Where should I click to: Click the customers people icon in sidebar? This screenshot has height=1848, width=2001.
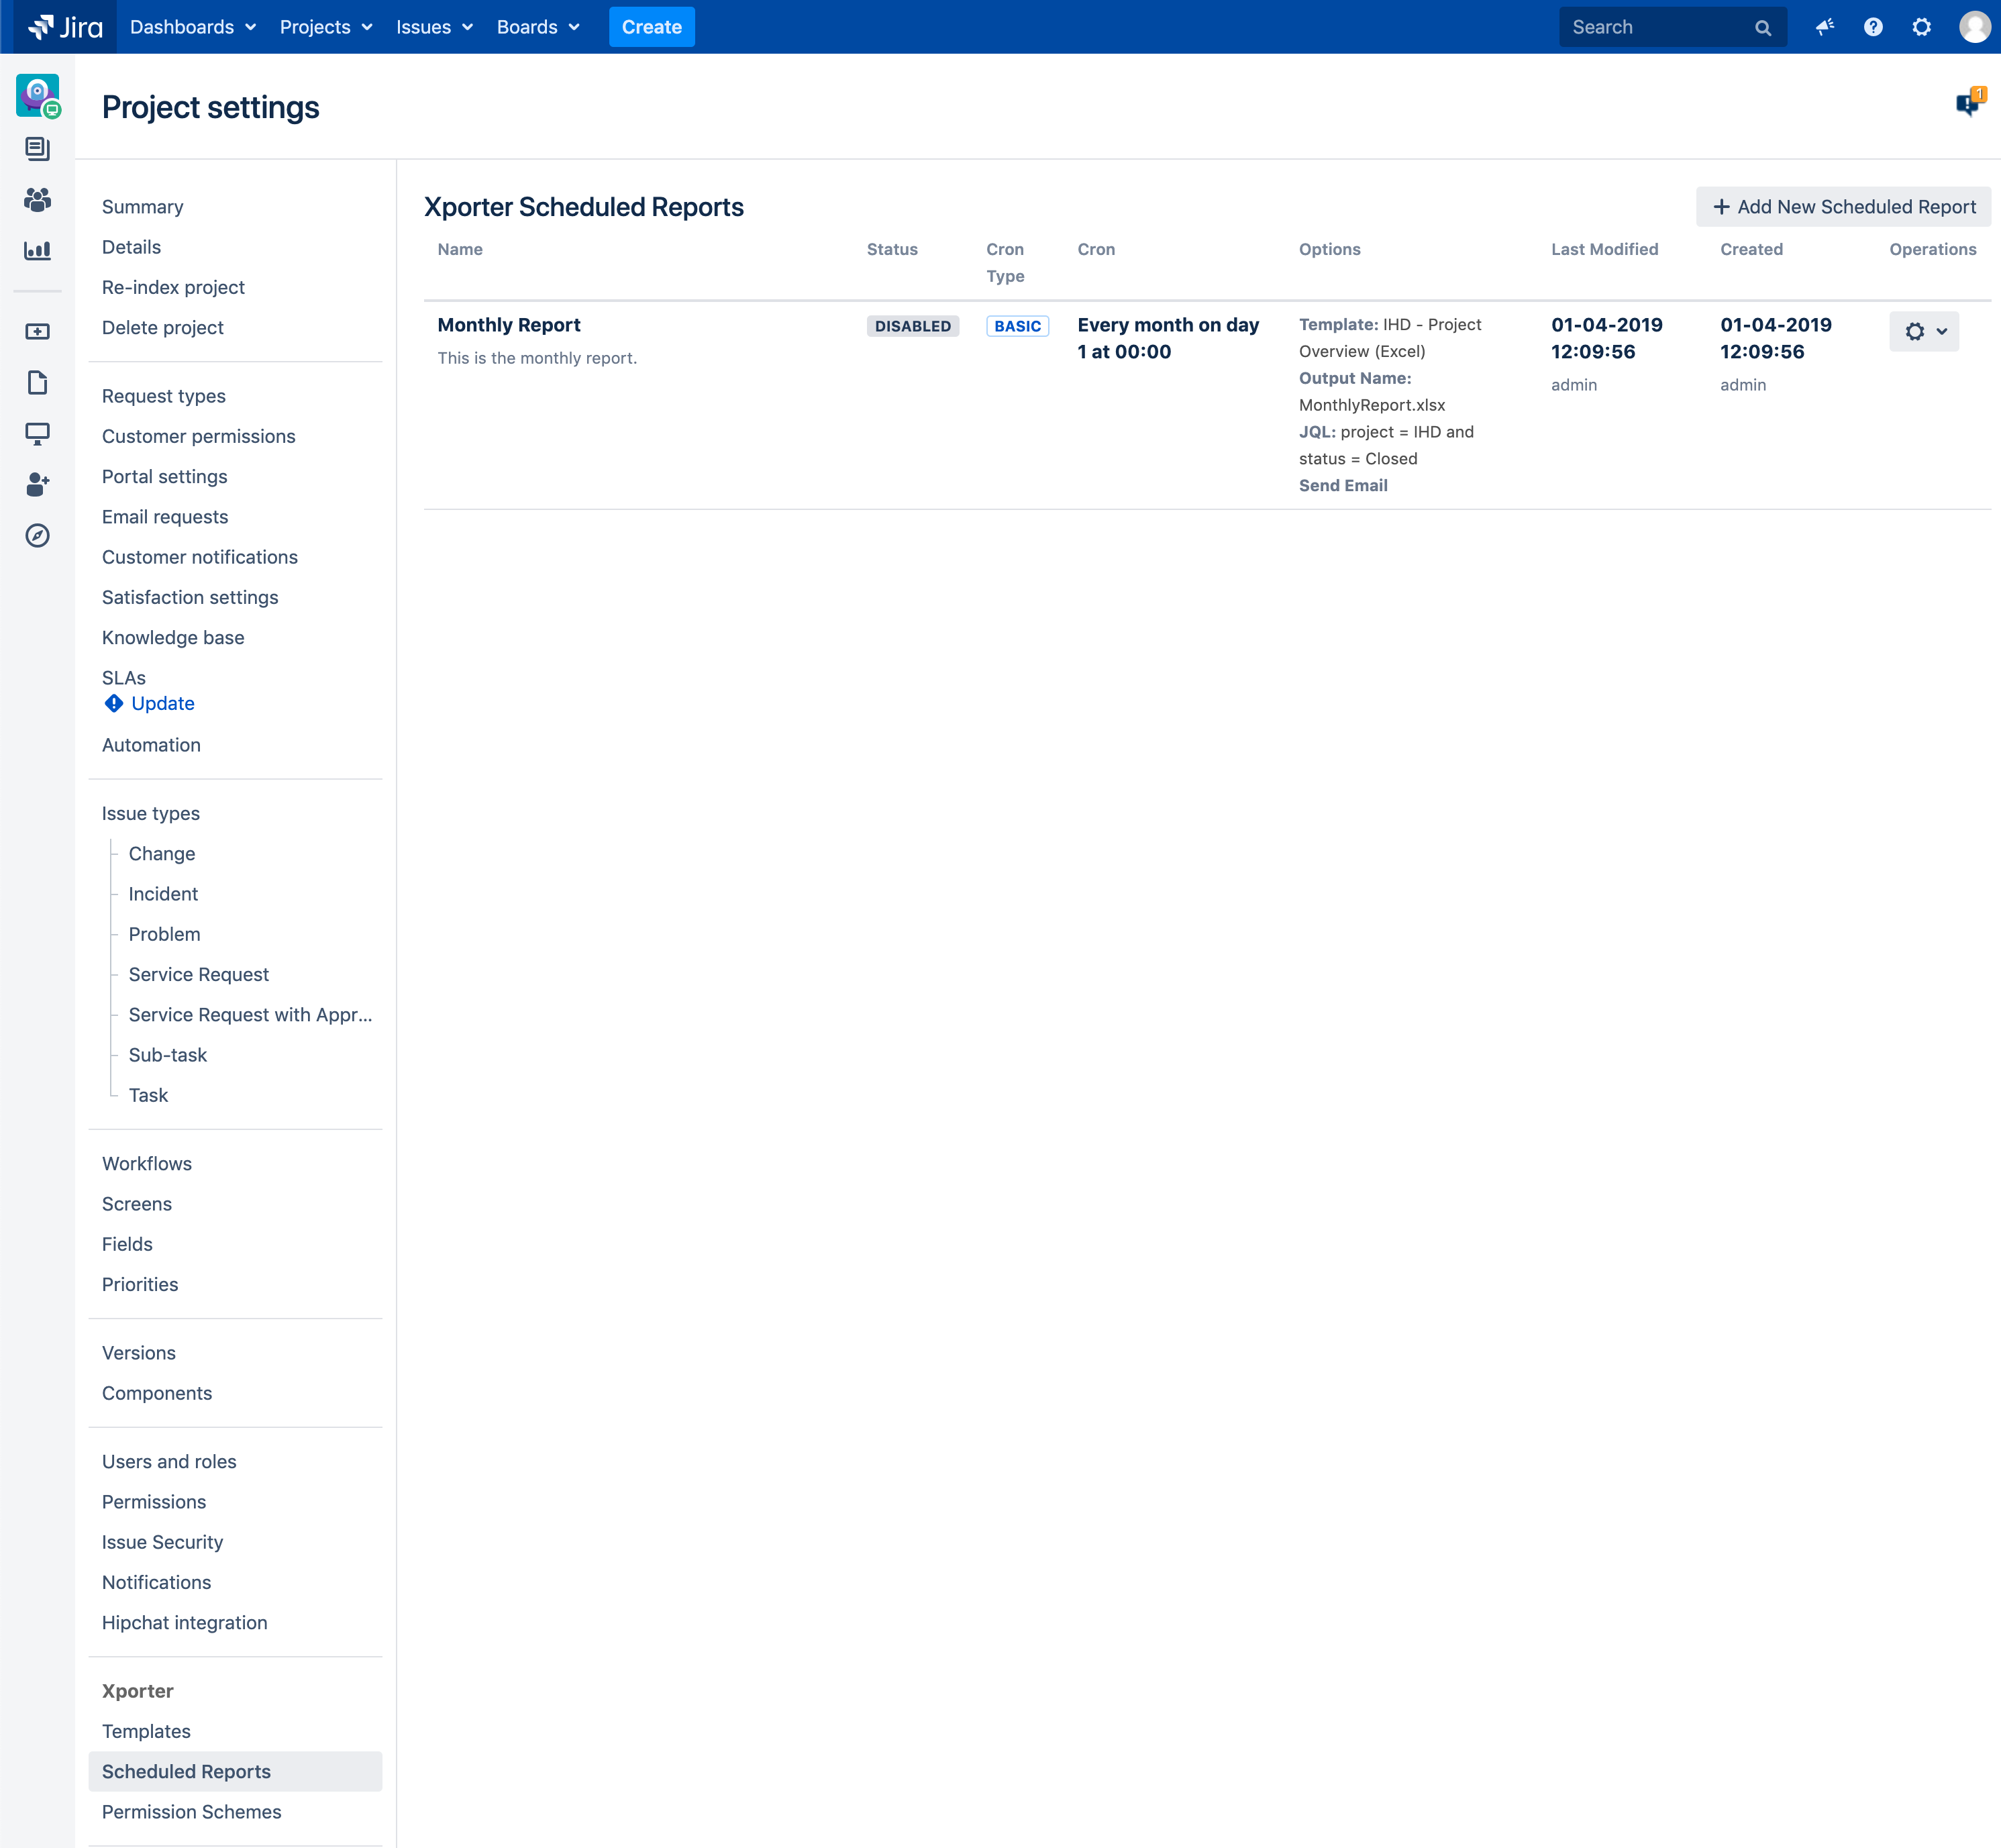coord(37,200)
